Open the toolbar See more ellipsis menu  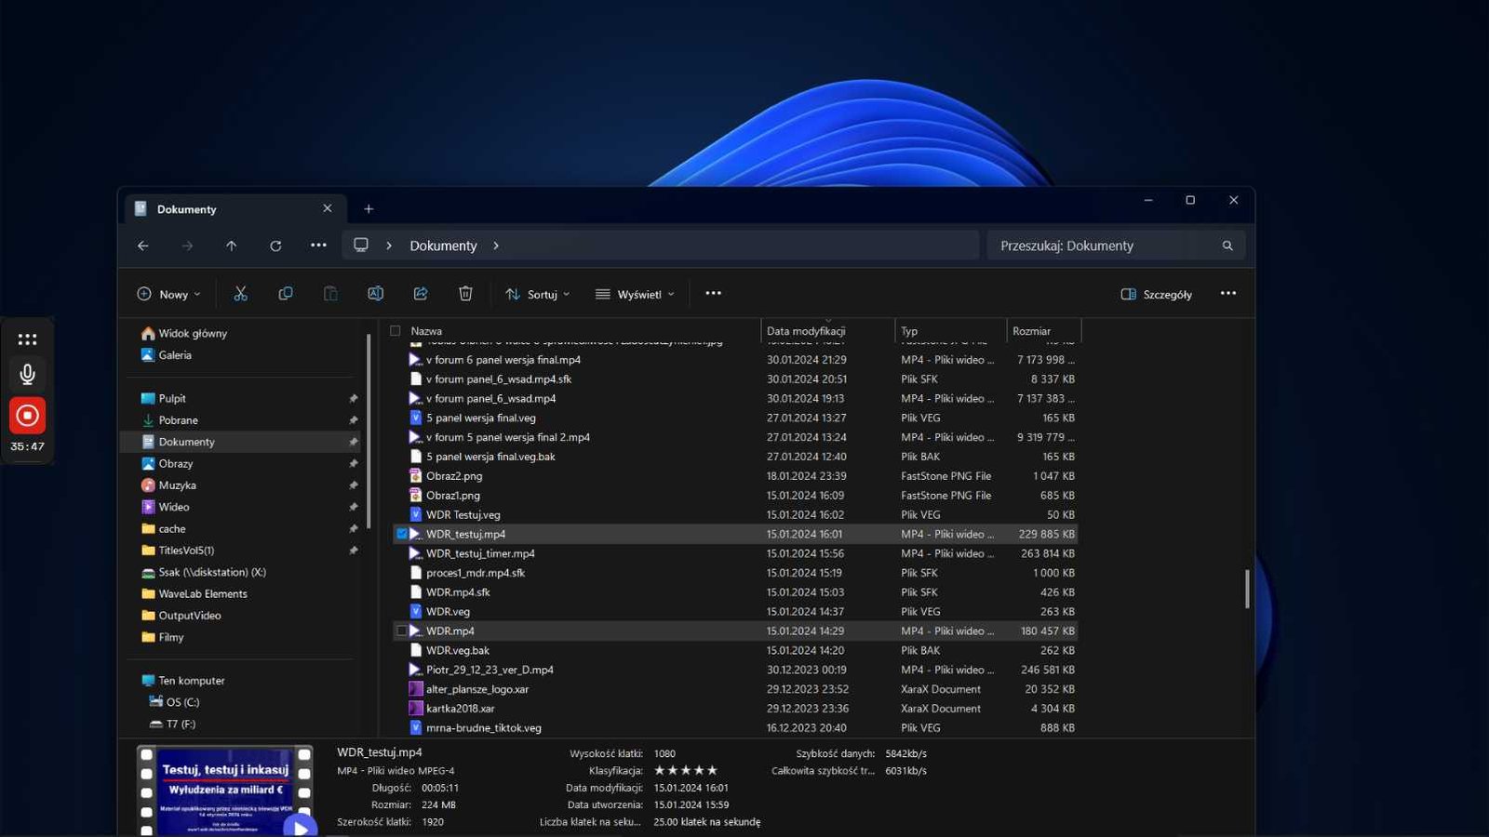coord(714,294)
